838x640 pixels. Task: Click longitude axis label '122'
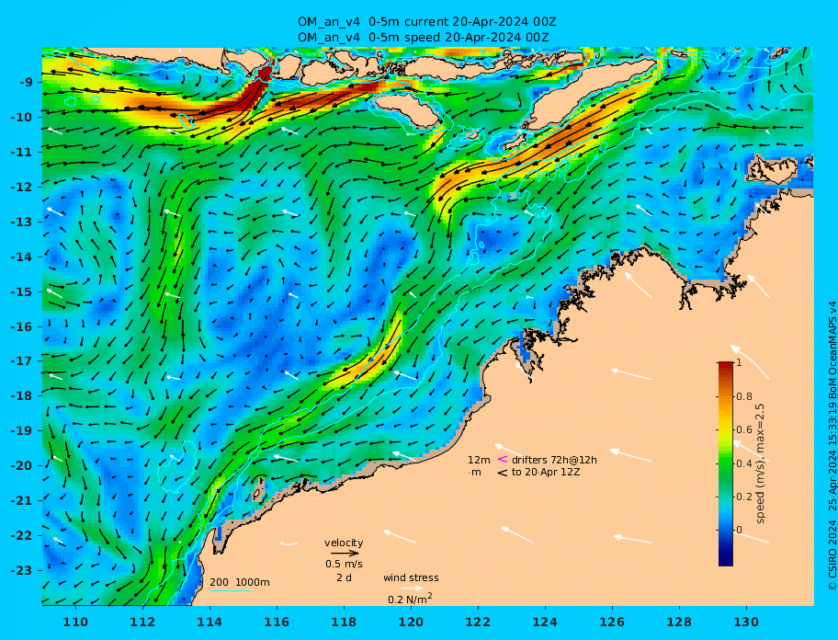tap(478, 622)
